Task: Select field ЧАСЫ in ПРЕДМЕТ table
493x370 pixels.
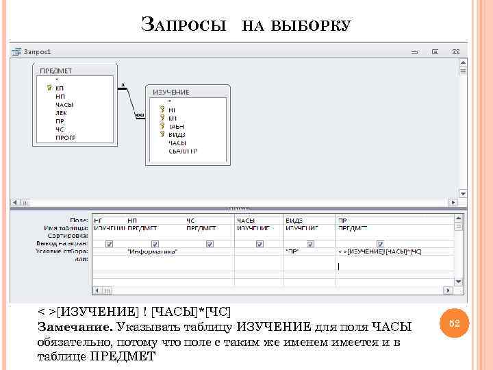Action: click(x=64, y=105)
